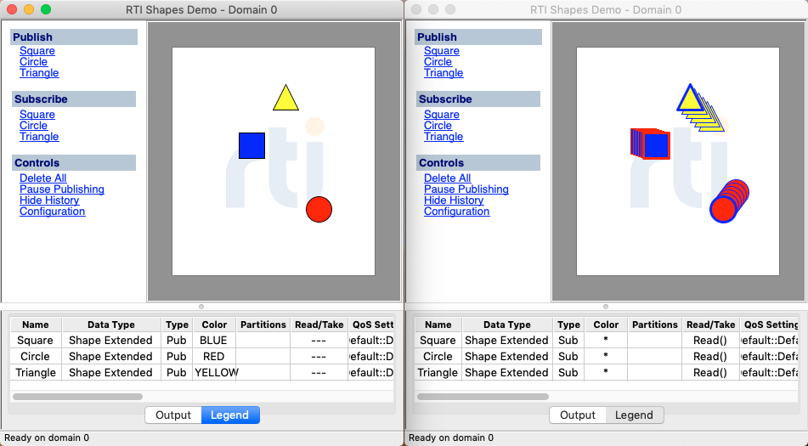Screen dimensions: 808x446
Task: Switch to Legend tab in left window
Action: click(x=230, y=415)
